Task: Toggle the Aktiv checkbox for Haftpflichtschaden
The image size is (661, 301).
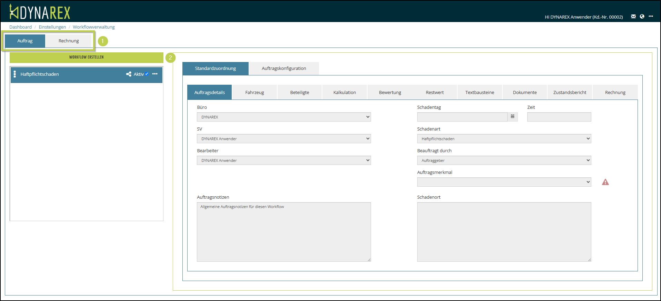Action: pyautogui.click(x=147, y=74)
